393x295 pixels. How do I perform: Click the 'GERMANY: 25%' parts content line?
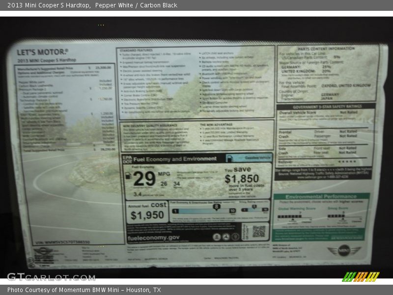click(x=306, y=67)
